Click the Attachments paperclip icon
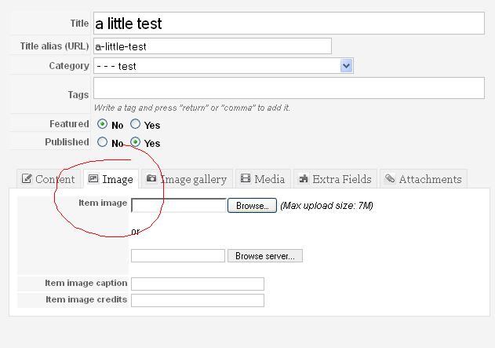The width and height of the screenshot is (495, 348). pyautogui.click(x=390, y=178)
